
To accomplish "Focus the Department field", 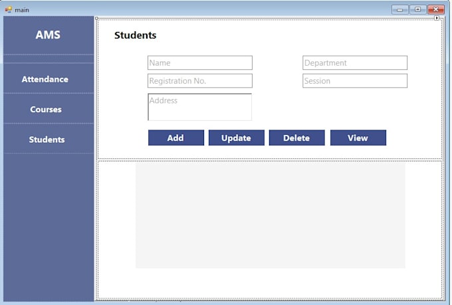I will [x=355, y=63].
